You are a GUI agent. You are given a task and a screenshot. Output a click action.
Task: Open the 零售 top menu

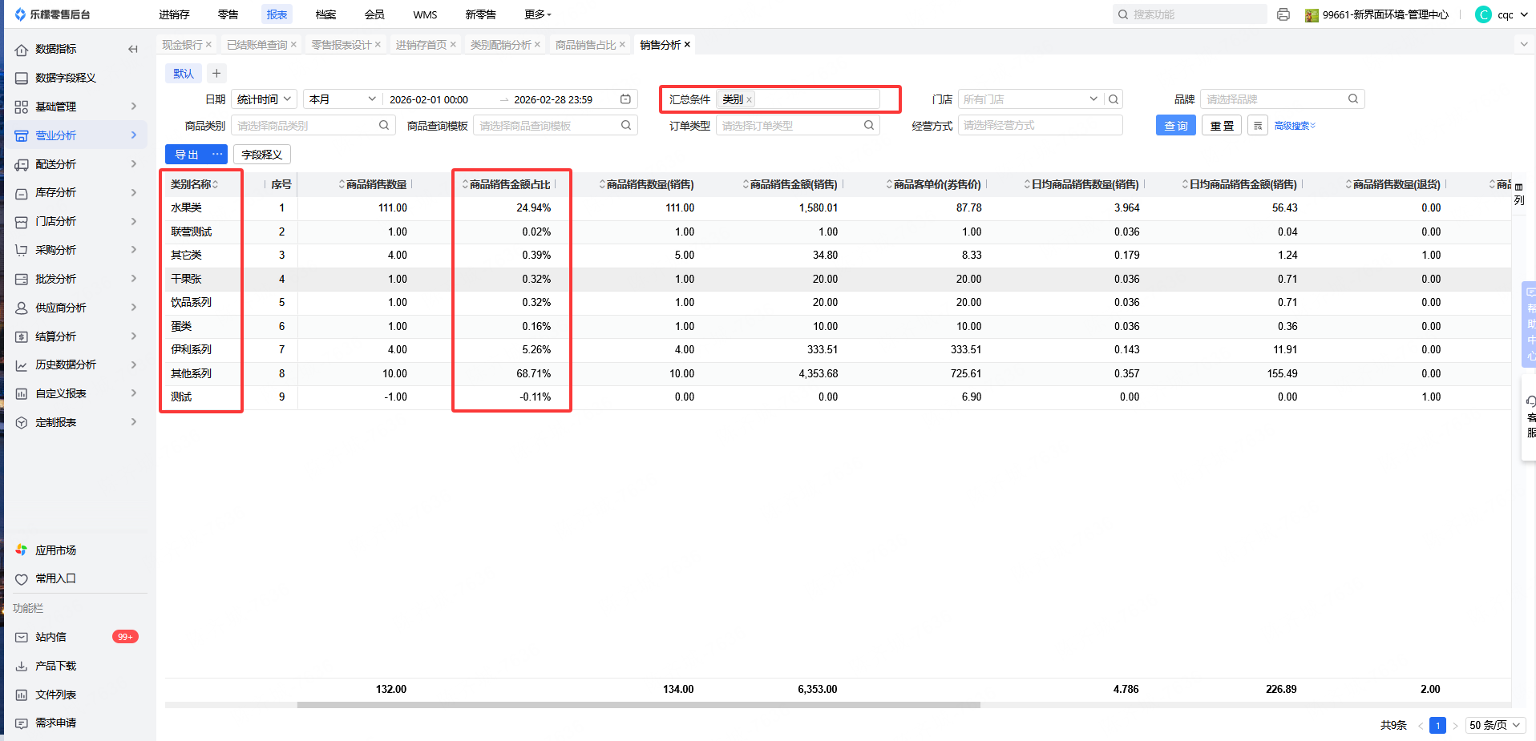tap(228, 14)
